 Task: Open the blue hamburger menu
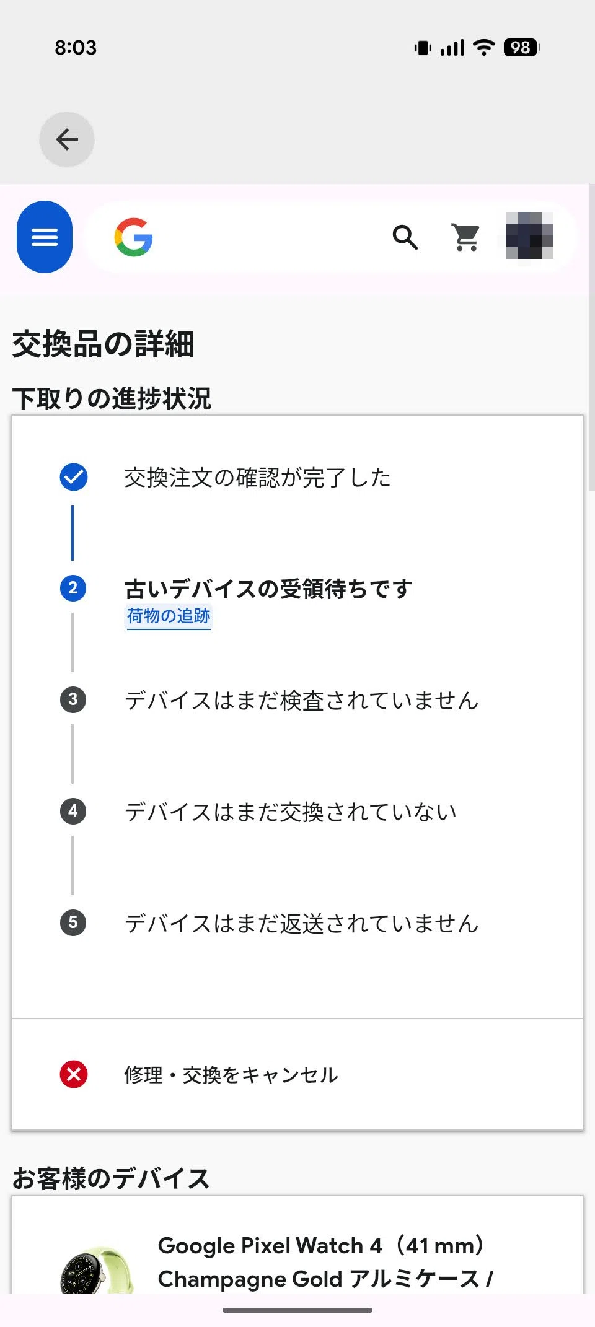coord(45,237)
